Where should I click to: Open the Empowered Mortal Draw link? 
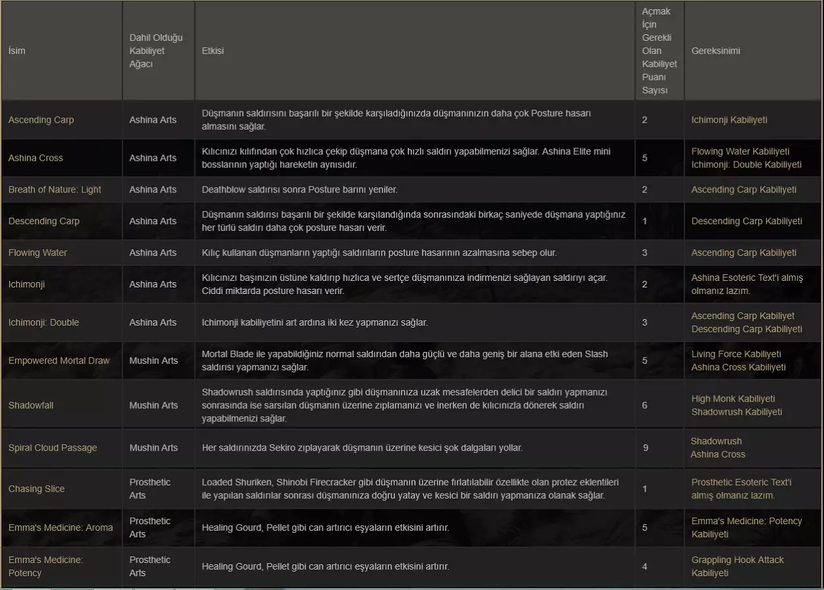point(59,361)
